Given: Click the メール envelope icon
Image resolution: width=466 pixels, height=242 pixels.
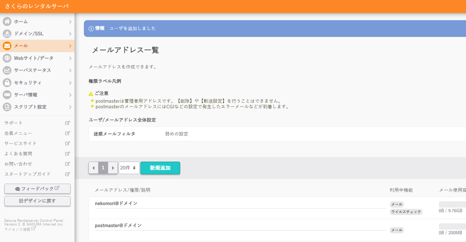Looking at the screenshot, I should (7, 46).
